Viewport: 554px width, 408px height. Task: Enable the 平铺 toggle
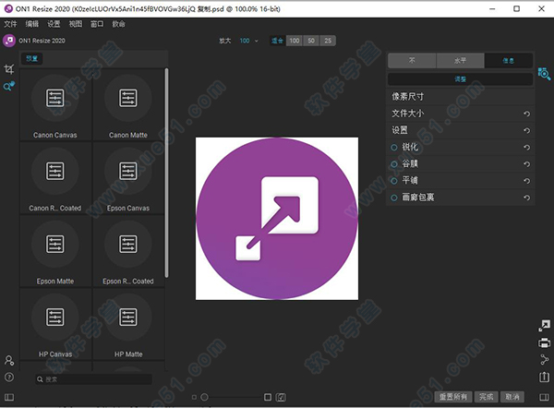click(x=394, y=181)
